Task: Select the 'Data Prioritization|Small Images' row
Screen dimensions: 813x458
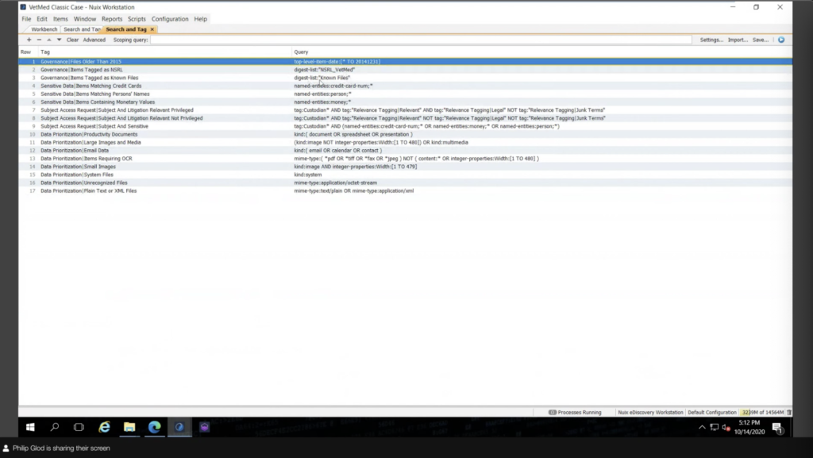Action: coord(406,167)
